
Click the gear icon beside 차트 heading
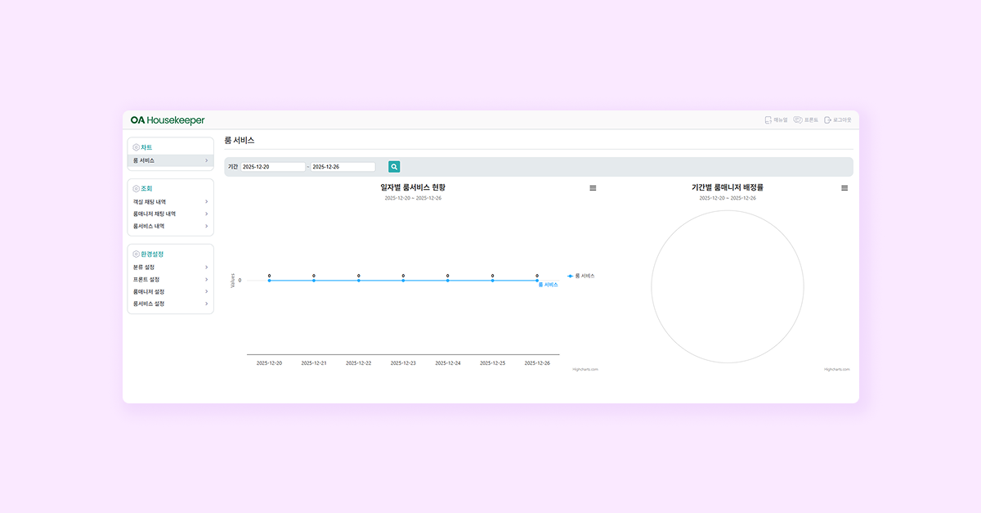(x=136, y=147)
